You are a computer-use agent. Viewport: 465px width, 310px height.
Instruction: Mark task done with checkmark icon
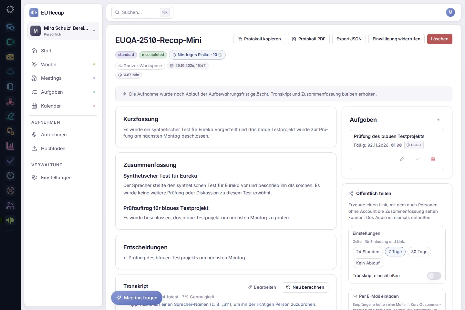pos(418,159)
